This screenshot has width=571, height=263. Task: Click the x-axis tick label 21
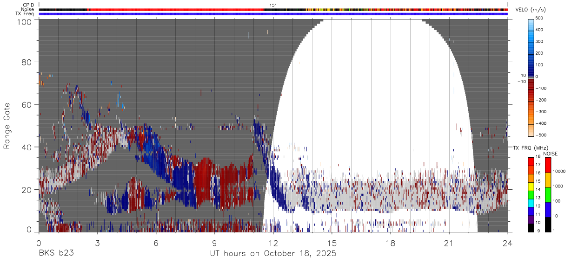tap(449, 243)
